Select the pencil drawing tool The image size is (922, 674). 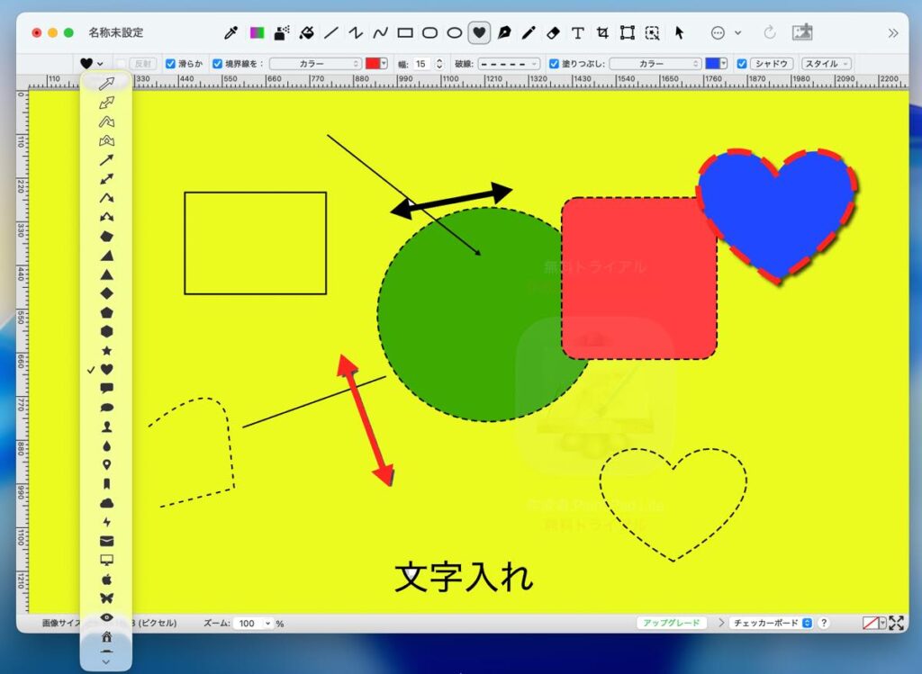tap(529, 33)
